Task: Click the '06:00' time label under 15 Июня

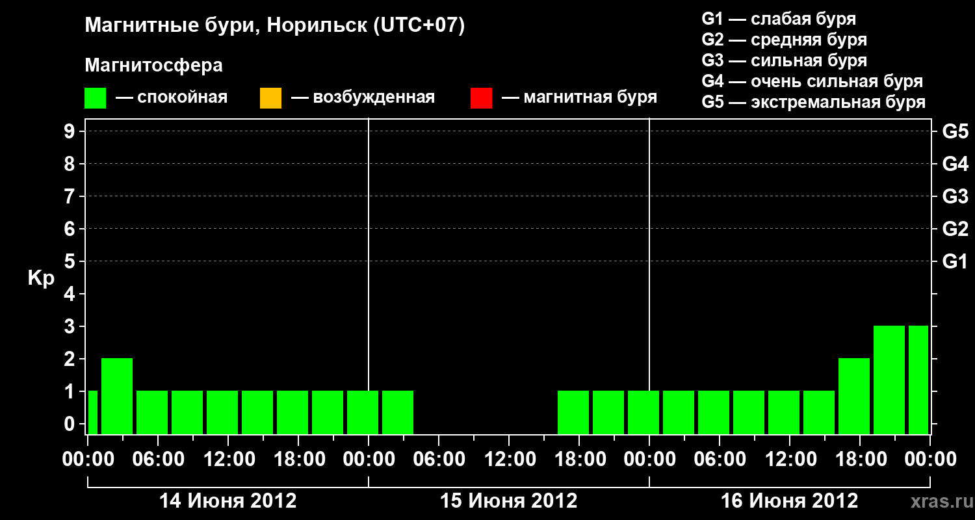Action: coord(439,460)
